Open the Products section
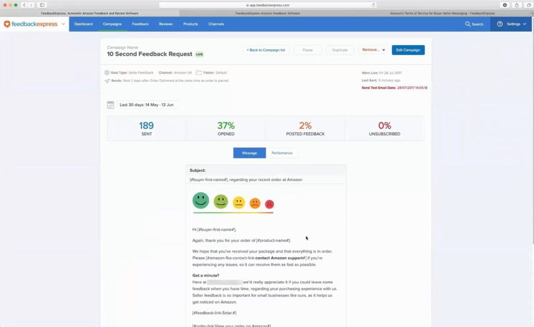 coord(190,24)
